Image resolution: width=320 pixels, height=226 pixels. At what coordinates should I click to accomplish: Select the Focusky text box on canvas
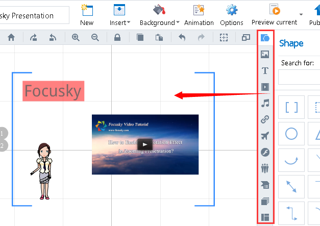[53, 91]
